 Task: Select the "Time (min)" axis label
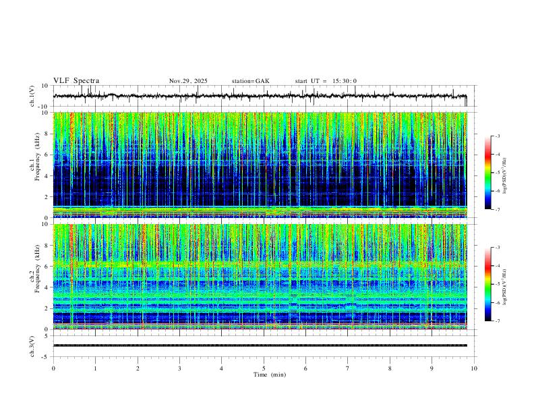[270, 375]
